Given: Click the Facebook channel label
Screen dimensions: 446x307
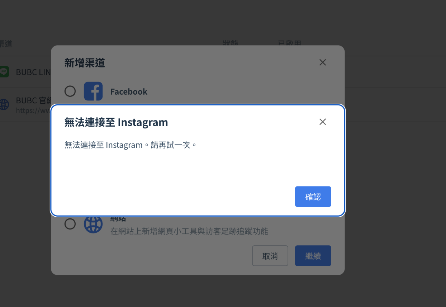Looking at the screenshot, I should click(129, 91).
